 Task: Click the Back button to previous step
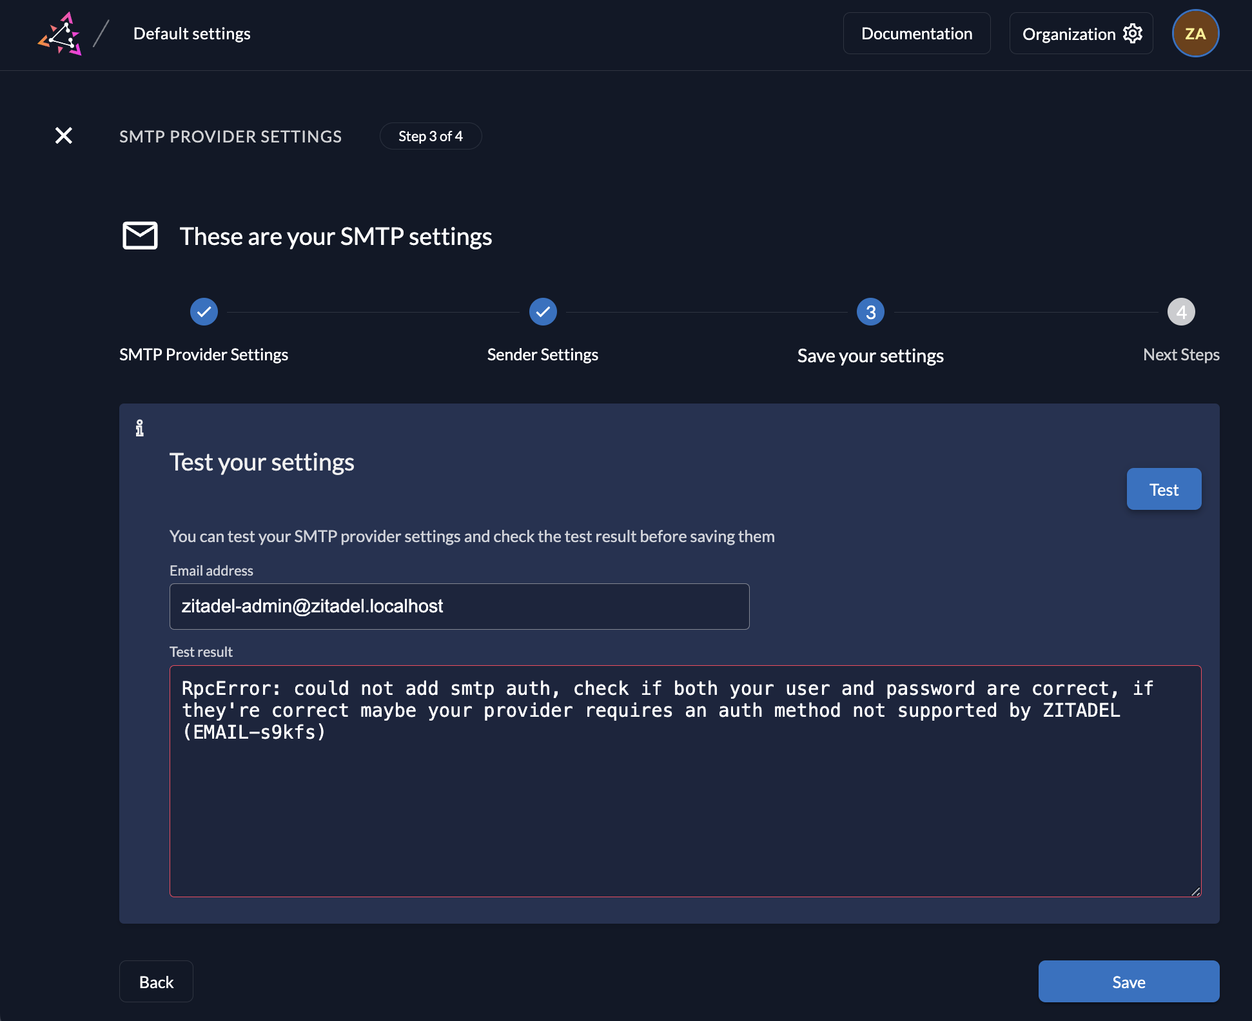coord(156,980)
